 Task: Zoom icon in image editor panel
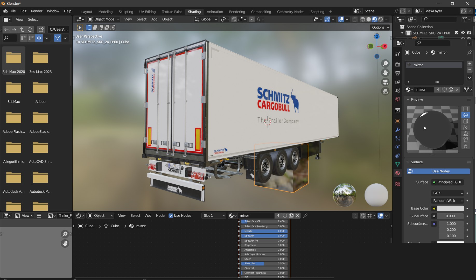[x=65, y=234]
